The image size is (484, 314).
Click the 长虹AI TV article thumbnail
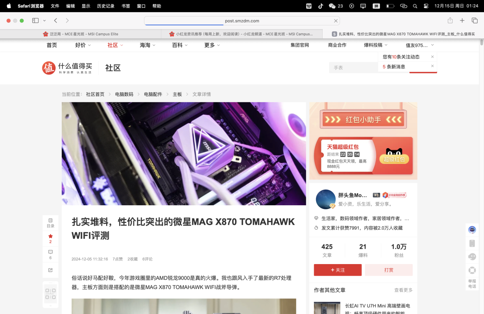tap(327, 308)
